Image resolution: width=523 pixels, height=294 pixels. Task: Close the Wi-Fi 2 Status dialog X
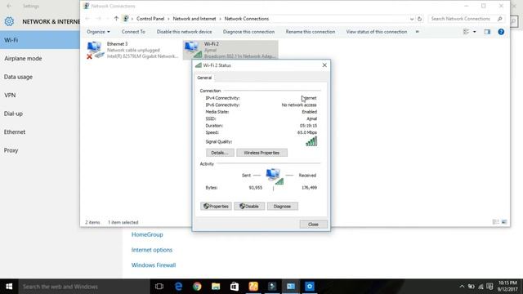(324, 65)
